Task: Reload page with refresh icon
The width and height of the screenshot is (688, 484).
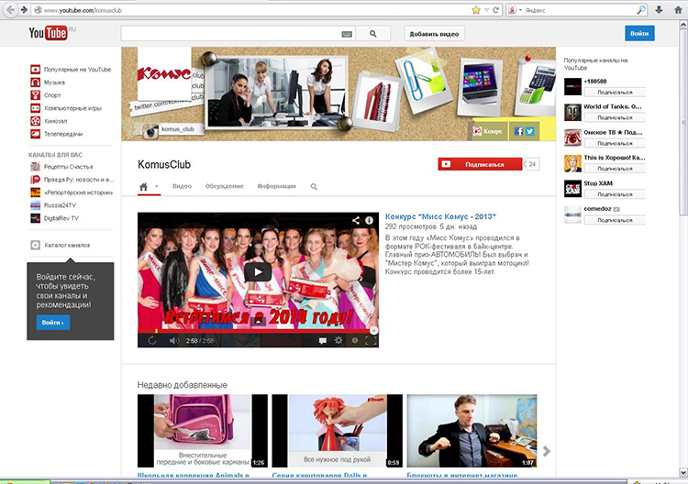Action: point(495,10)
